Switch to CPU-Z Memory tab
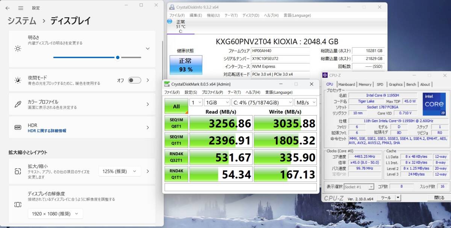The image size is (451, 228). (365, 84)
